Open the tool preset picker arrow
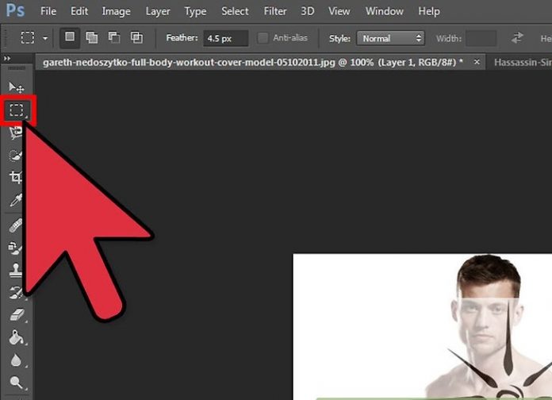This screenshot has height=400, width=552. [45, 38]
